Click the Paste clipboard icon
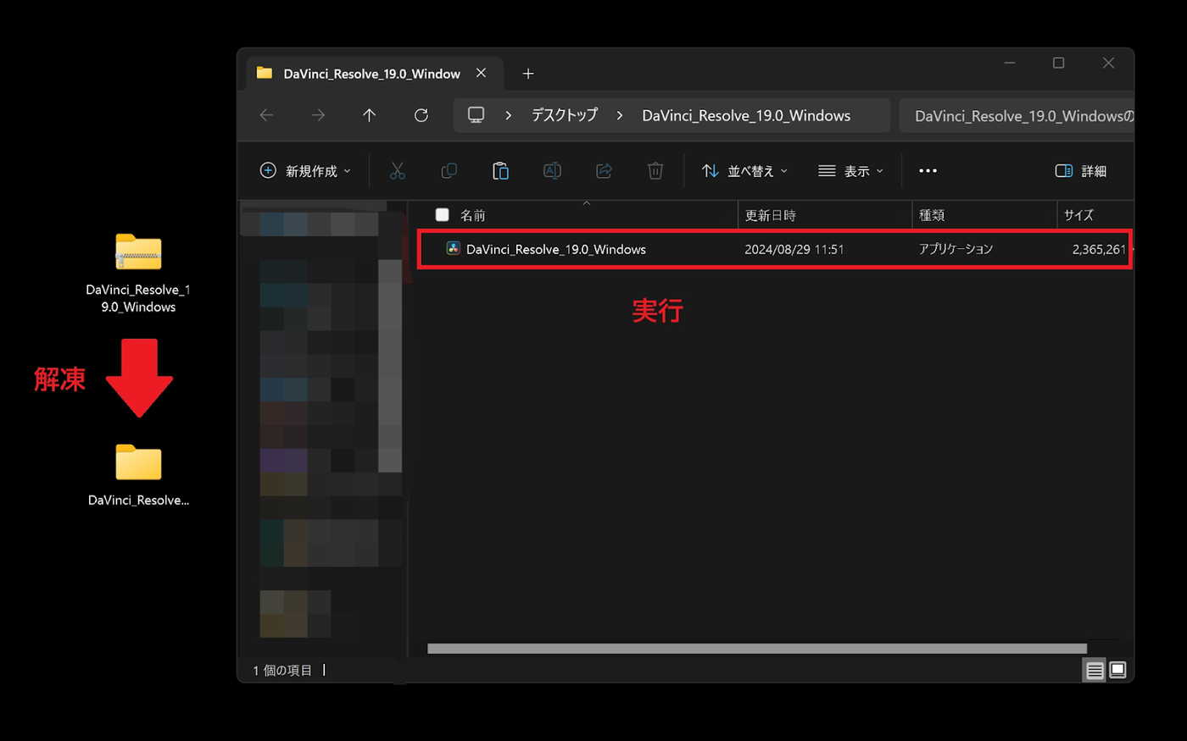 [x=500, y=171]
